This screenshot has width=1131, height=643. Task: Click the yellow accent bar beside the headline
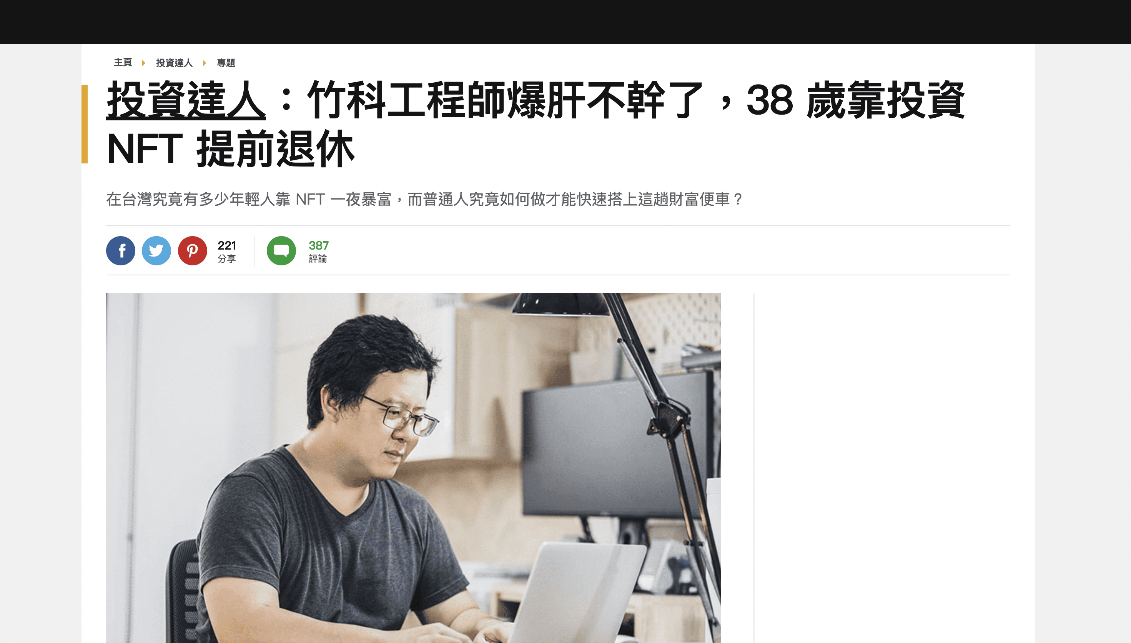[85, 124]
